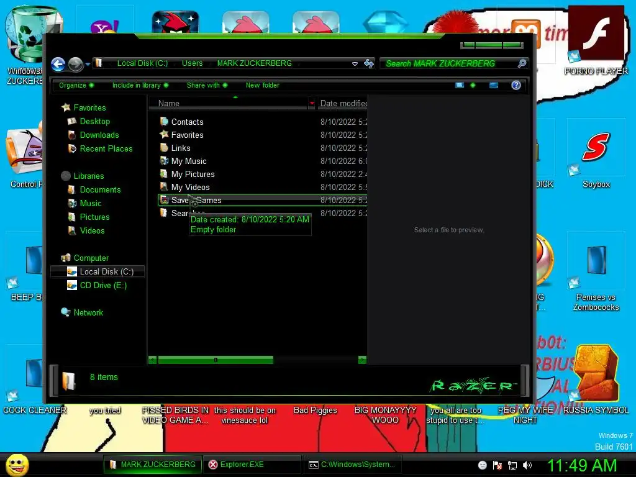This screenshot has width=636, height=477.
Task: Open the Include in library menu
Action: (x=140, y=85)
